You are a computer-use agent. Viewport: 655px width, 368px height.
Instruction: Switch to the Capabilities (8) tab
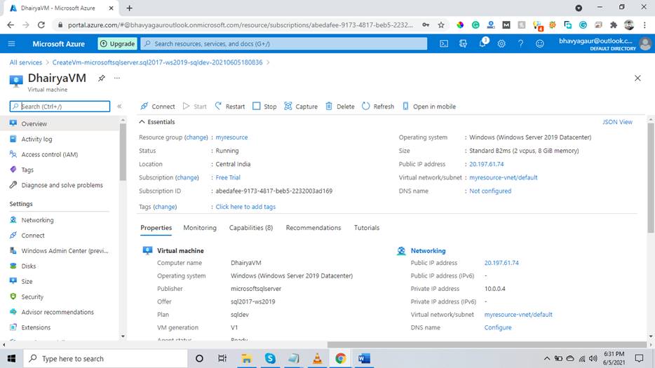[250, 228]
